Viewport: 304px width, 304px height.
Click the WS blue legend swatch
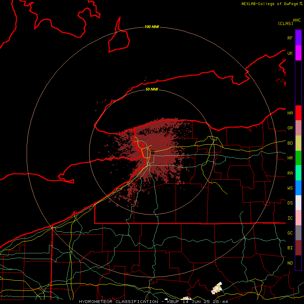[298, 188]
